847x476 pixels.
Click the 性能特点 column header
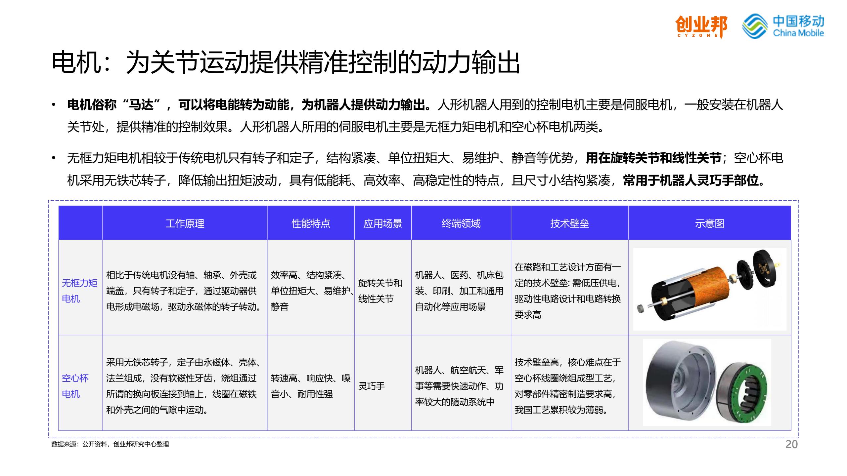(311, 223)
